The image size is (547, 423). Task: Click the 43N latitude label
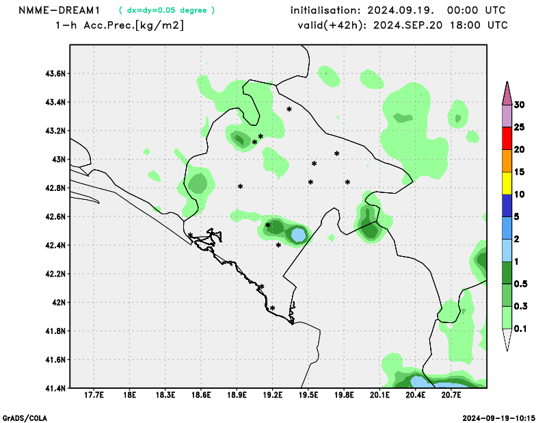pos(59,159)
